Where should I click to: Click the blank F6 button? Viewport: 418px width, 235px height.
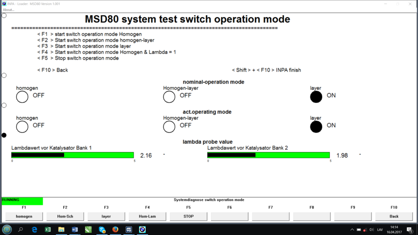pyautogui.click(x=229, y=216)
